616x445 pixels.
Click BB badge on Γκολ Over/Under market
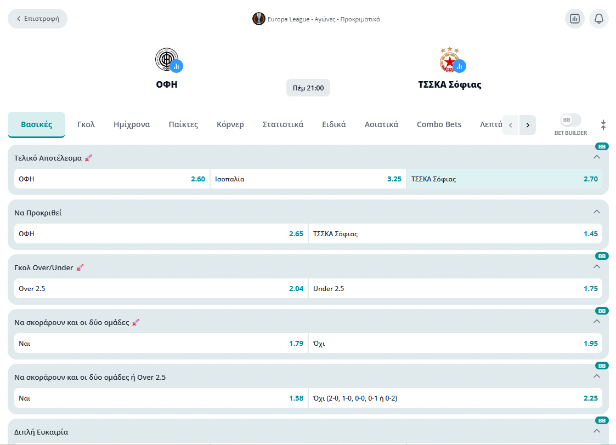coord(602,256)
